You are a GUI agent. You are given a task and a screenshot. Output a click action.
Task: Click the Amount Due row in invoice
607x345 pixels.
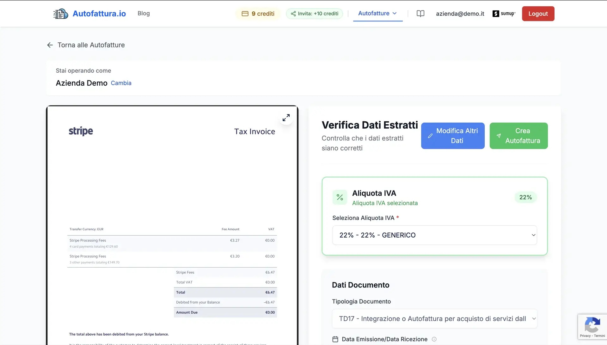225,312
